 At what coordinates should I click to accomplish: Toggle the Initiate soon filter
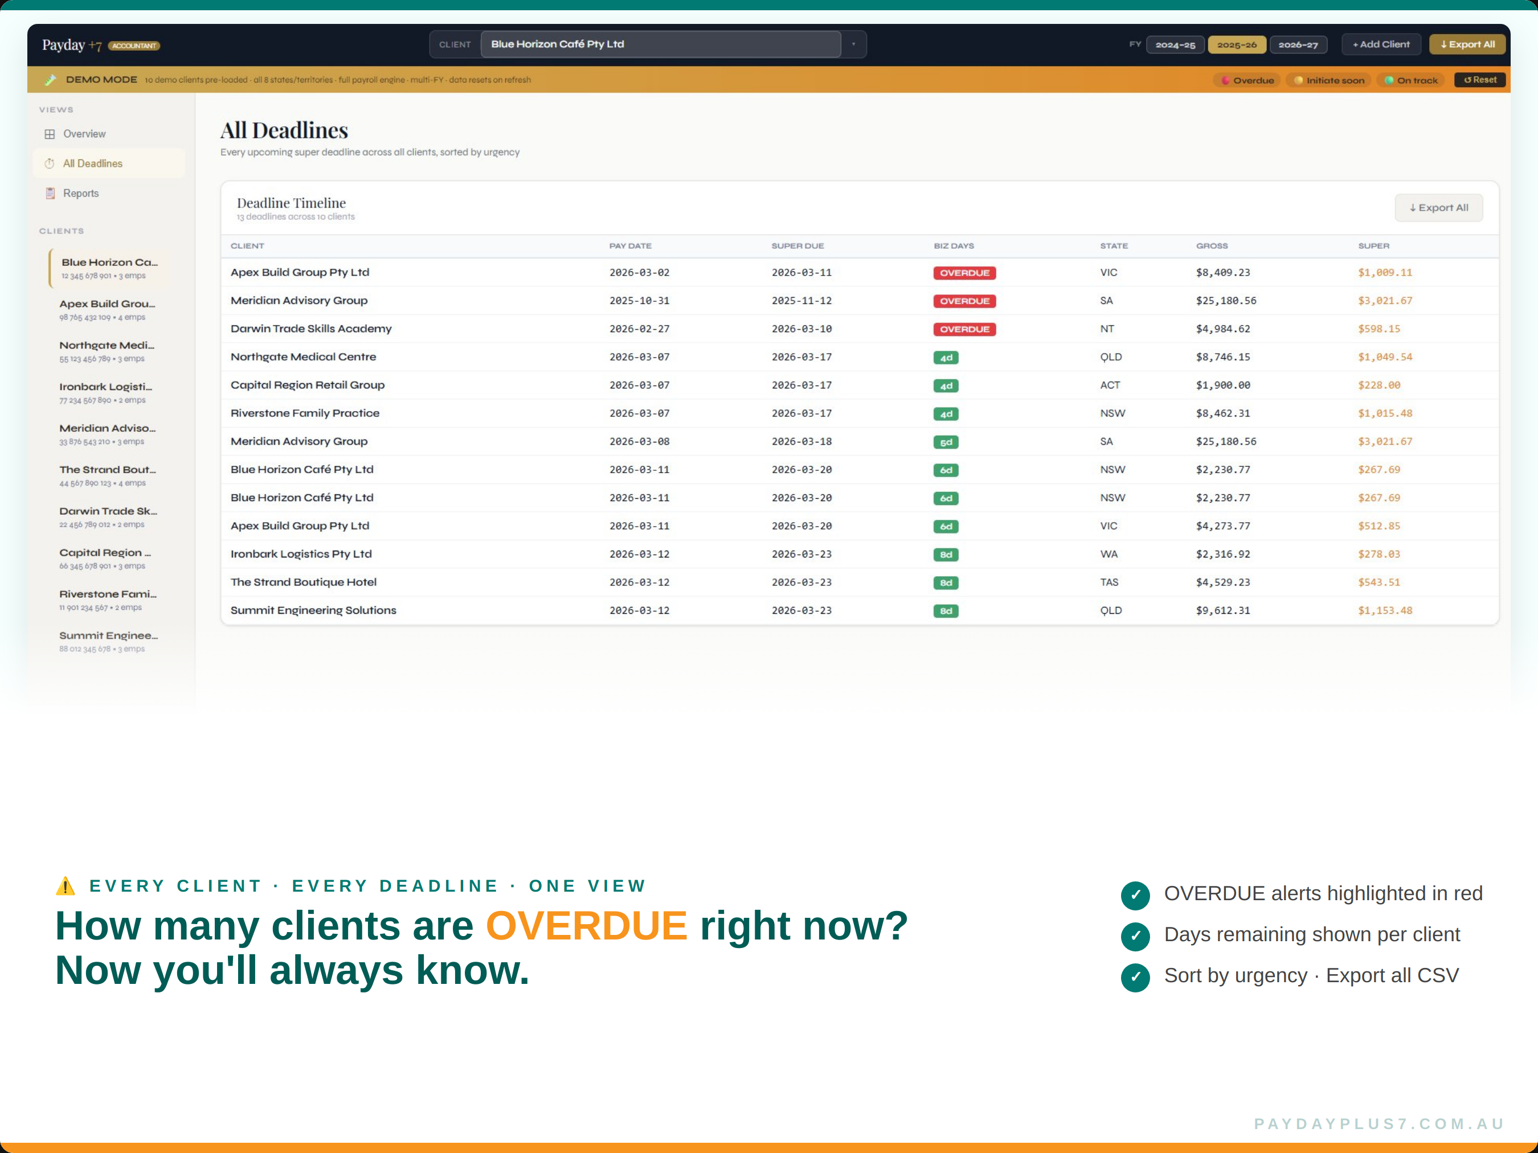pos(1328,80)
